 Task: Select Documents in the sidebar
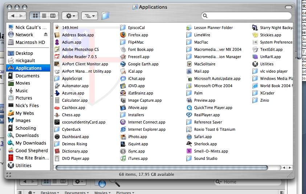28,76
